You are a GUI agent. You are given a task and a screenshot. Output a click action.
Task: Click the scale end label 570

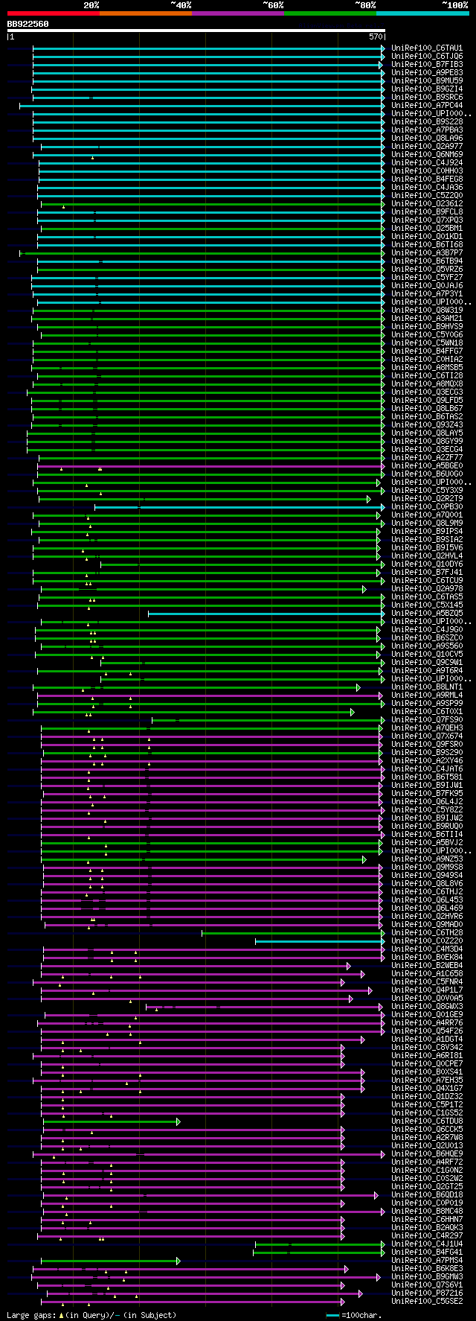coord(376,36)
